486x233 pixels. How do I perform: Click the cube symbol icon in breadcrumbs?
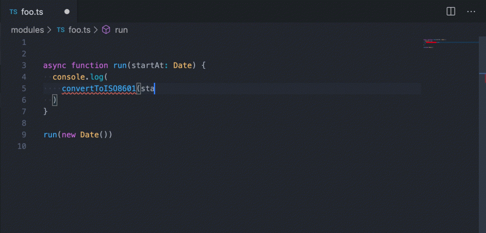click(x=106, y=30)
